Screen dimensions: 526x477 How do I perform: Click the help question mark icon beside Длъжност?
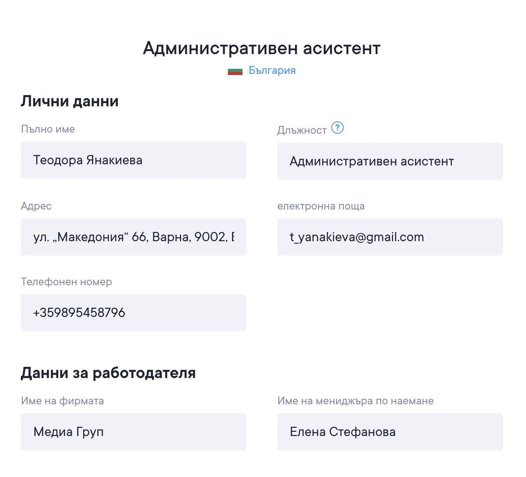(x=338, y=128)
